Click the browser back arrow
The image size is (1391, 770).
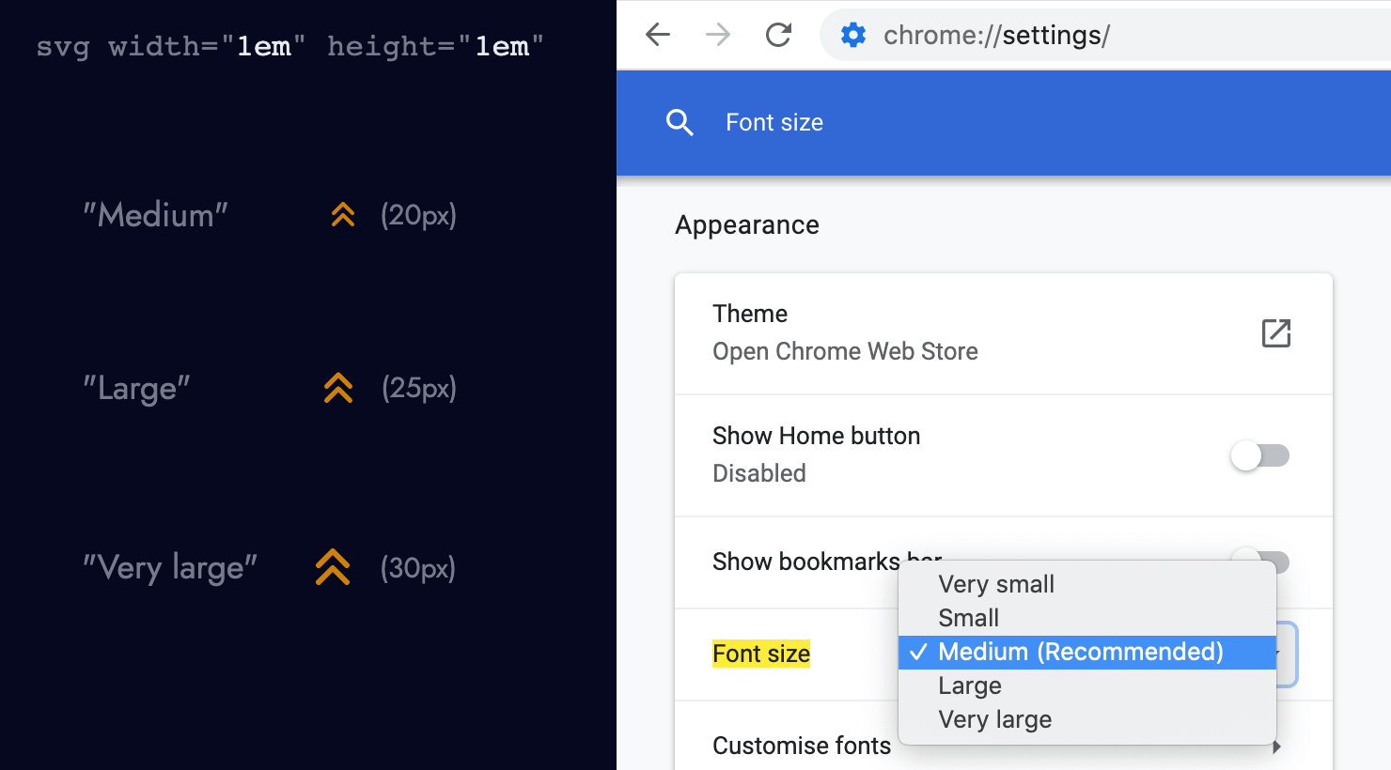tap(658, 36)
